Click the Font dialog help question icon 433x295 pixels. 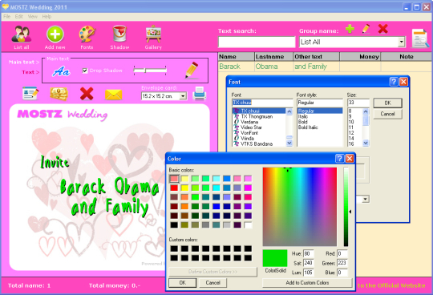[394, 82]
